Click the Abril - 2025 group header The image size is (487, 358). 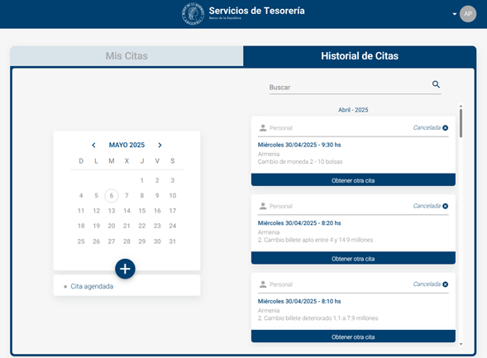[x=353, y=110]
